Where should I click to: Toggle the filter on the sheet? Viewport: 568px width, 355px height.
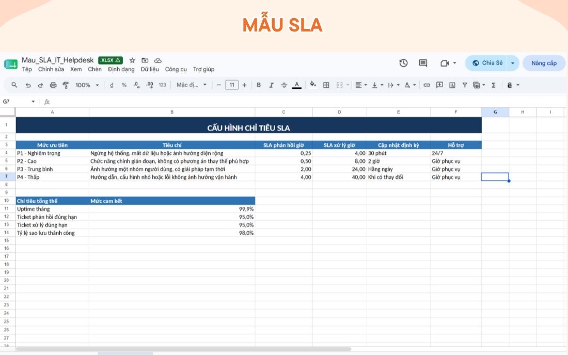(x=464, y=85)
